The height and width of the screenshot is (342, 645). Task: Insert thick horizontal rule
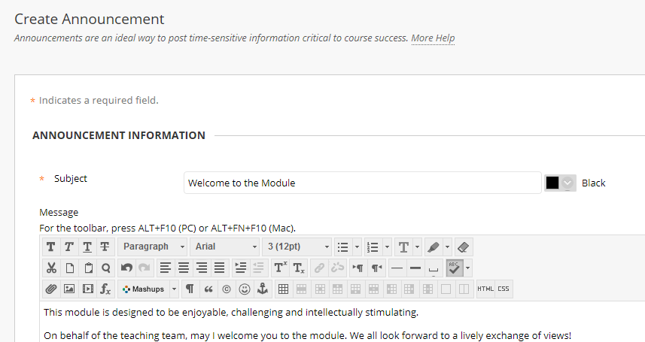tap(415, 268)
